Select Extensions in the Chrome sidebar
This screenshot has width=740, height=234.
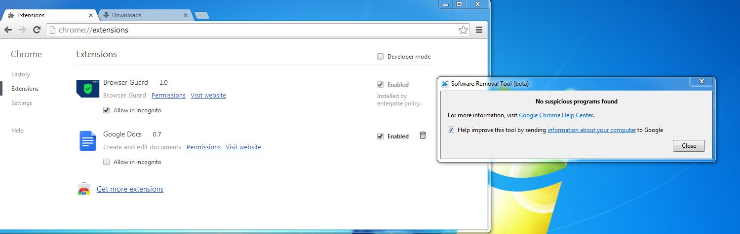25,89
